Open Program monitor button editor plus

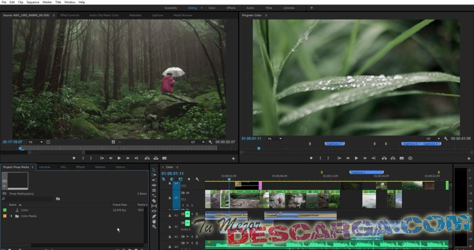point(469,158)
